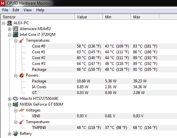Open the View menu

pos(28,10)
